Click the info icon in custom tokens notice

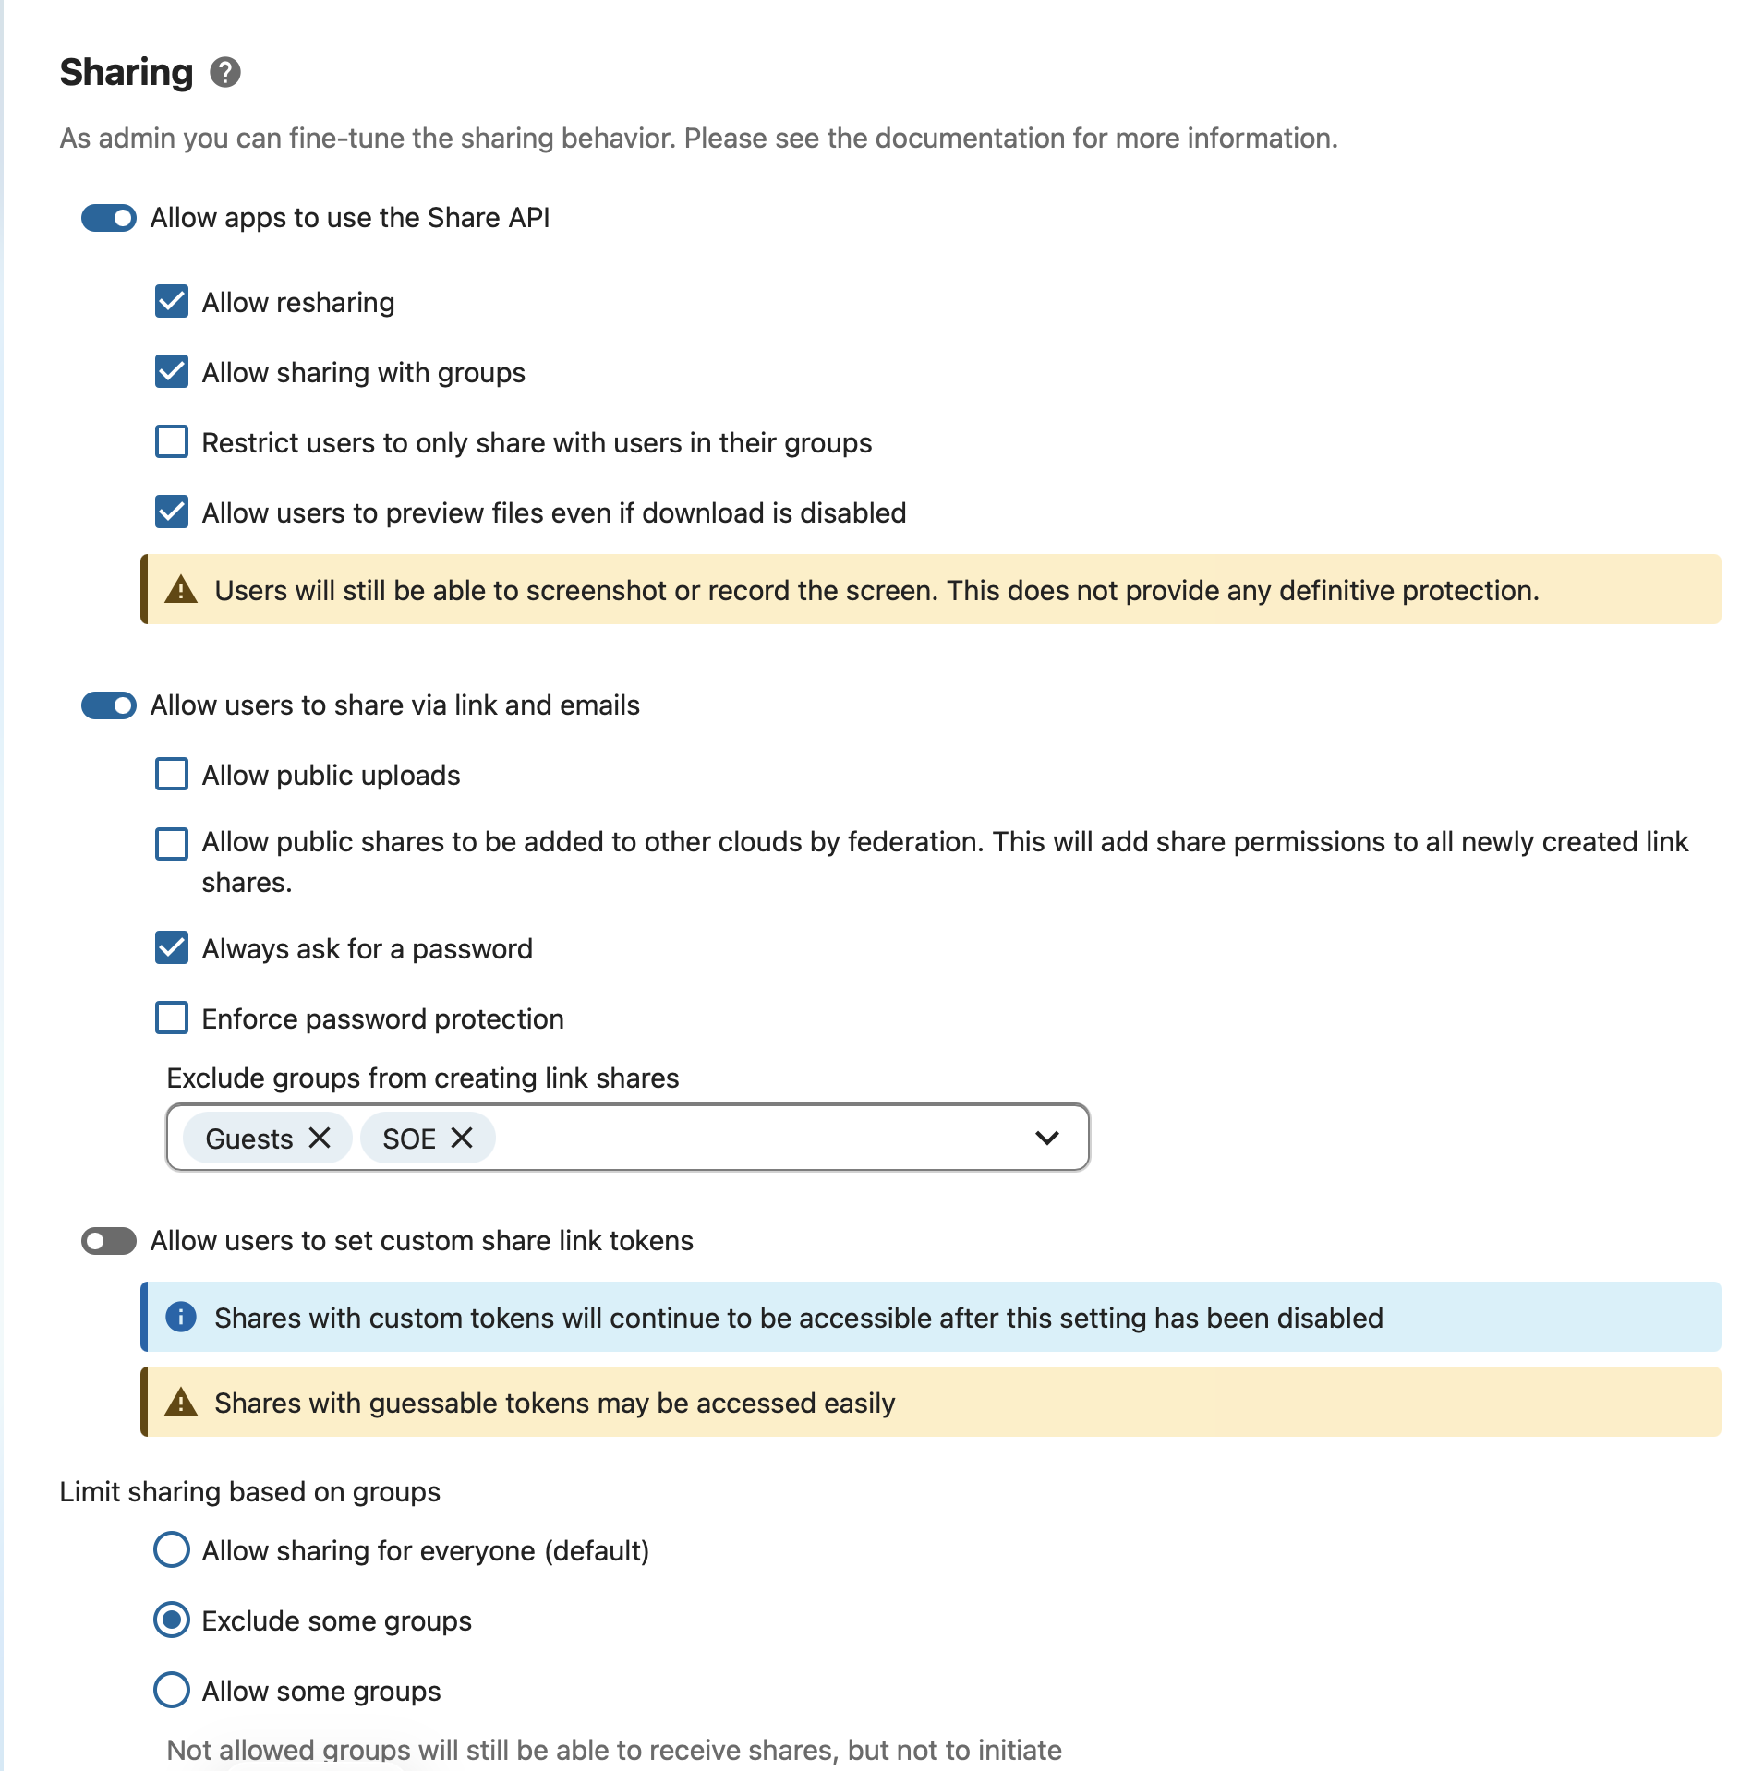click(181, 1317)
